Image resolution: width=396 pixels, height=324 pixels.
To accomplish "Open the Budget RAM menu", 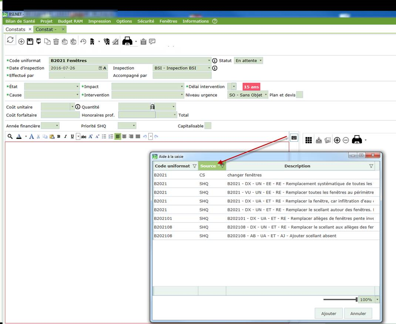I will coord(70,21).
